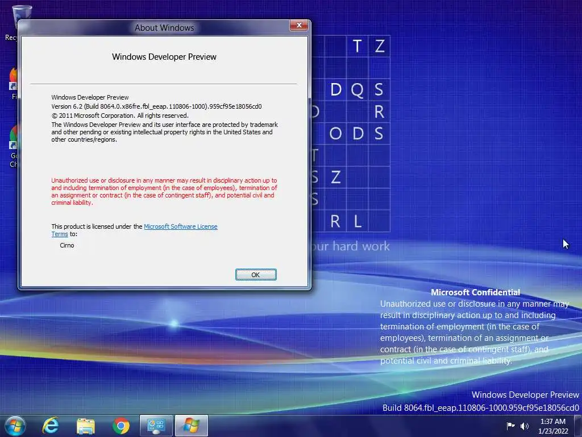The image size is (582, 437).
Task: Open the clock showing 1:37 AM
Action: click(x=553, y=426)
